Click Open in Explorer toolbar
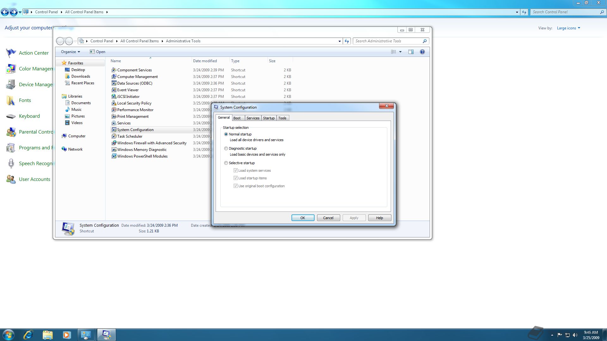 97,52
